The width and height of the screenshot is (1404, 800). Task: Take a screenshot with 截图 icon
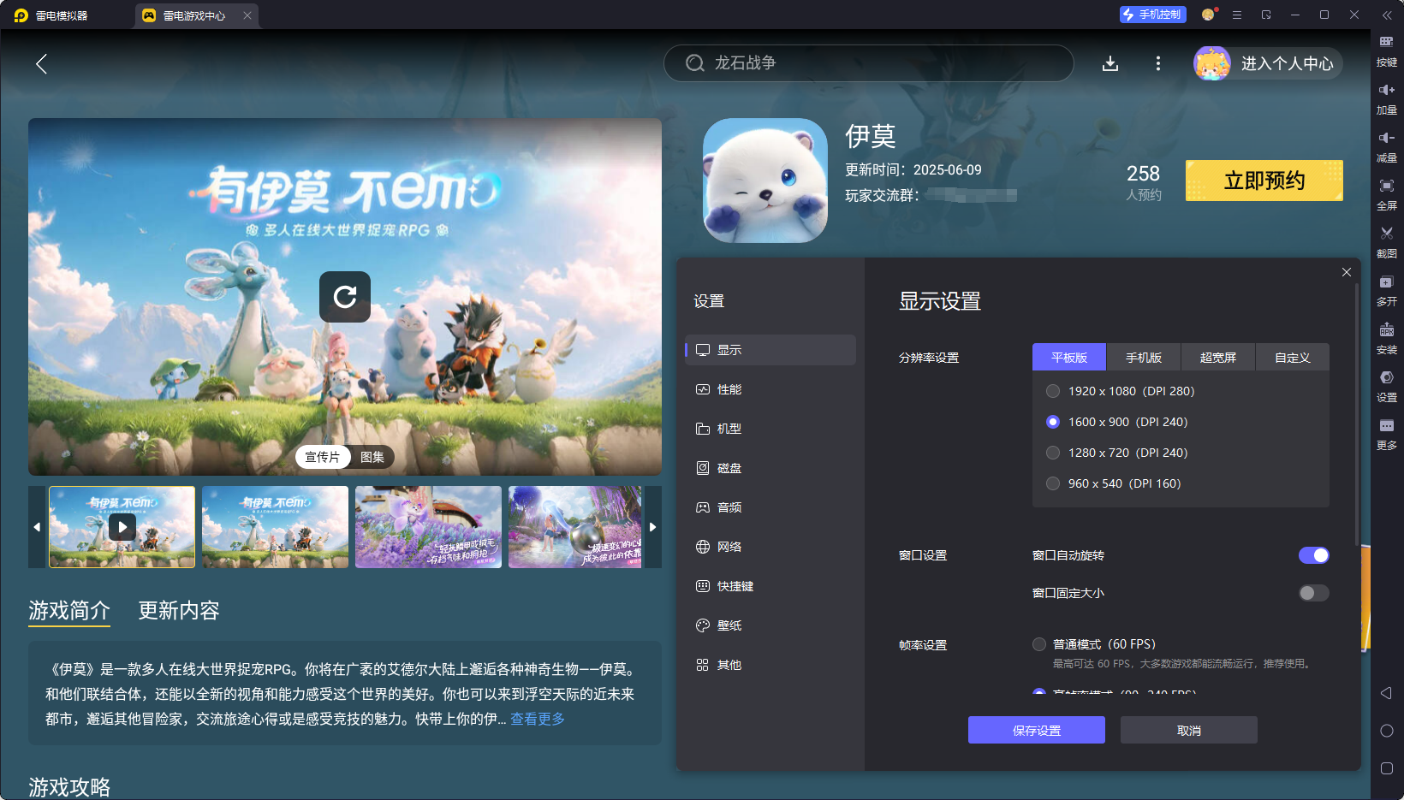pyautogui.click(x=1387, y=242)
